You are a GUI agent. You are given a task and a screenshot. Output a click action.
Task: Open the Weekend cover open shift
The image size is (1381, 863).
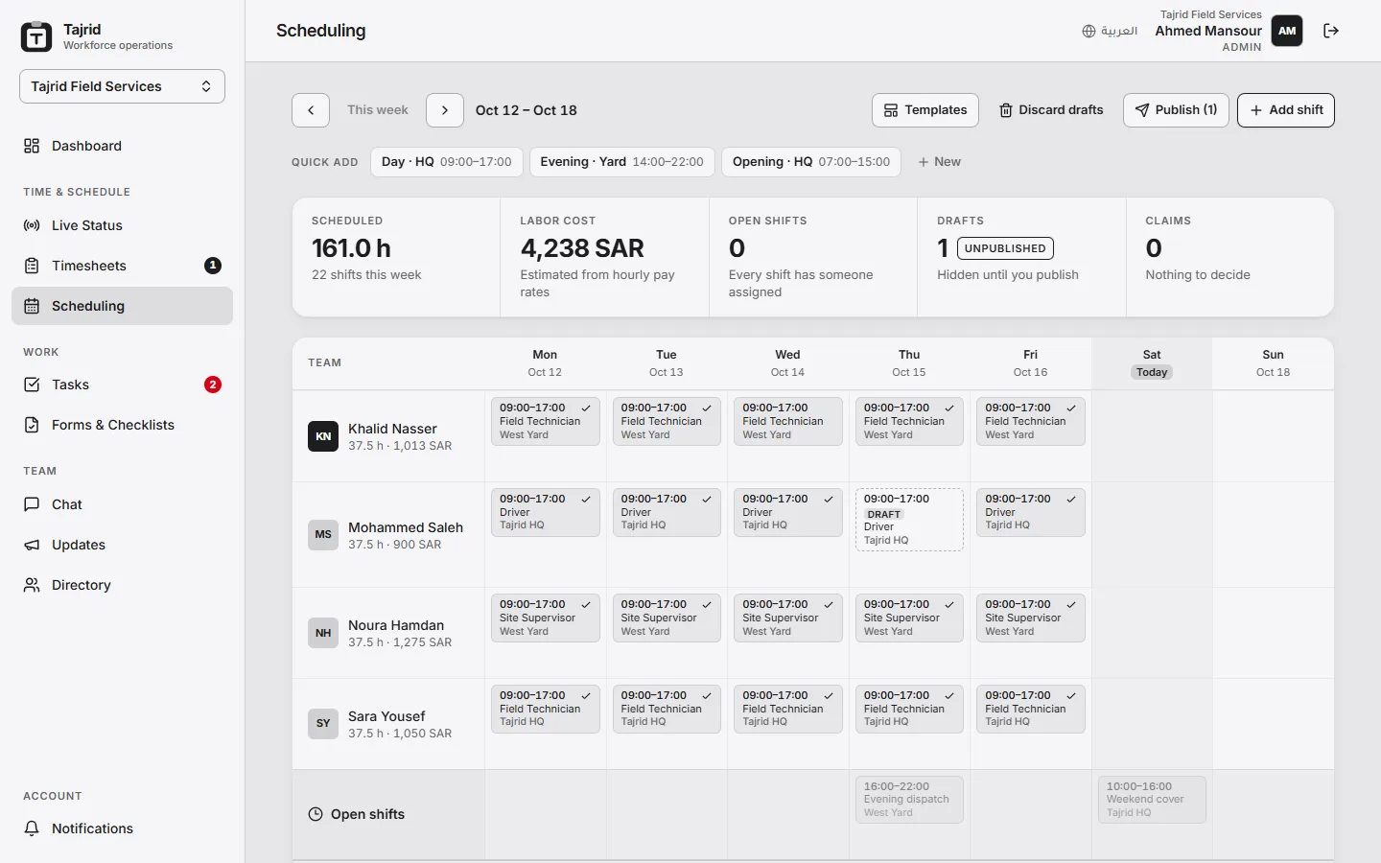(1152, 800)
